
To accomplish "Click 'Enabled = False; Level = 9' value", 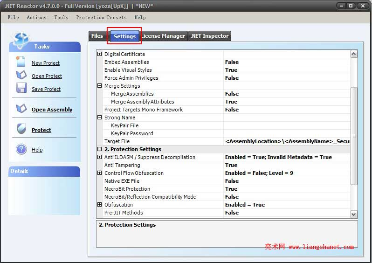I will pos(259,173).
